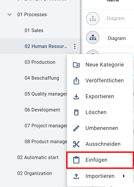
Task: Choose Einfügen menu entry
Action: coord(100,160)
